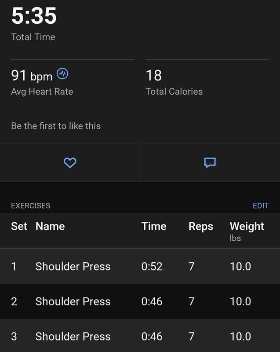Click the EDIT link for exercises
The height and width of the screenshot is (352, 280).
click(x=261, y=205)
